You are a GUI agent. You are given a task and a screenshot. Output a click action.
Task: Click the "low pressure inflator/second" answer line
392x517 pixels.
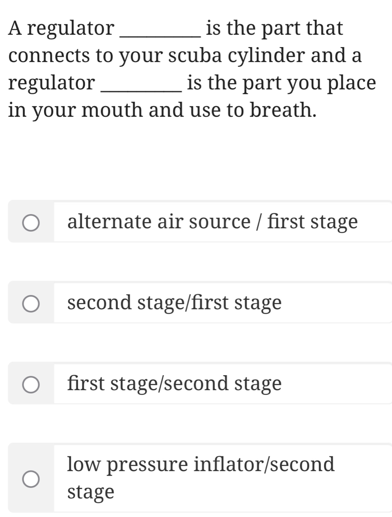(x=201, y=464)
